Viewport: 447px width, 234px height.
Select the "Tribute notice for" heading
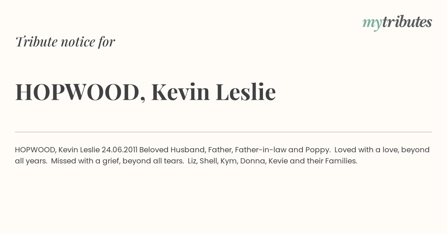[65, 42]
